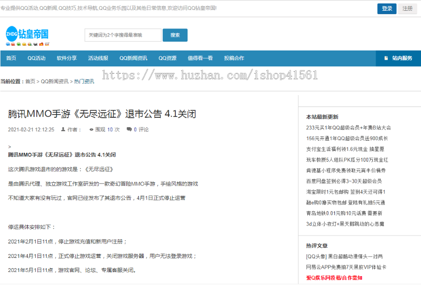Click the 热评文章 sidebar heading
421x285 pixels.
317,246
